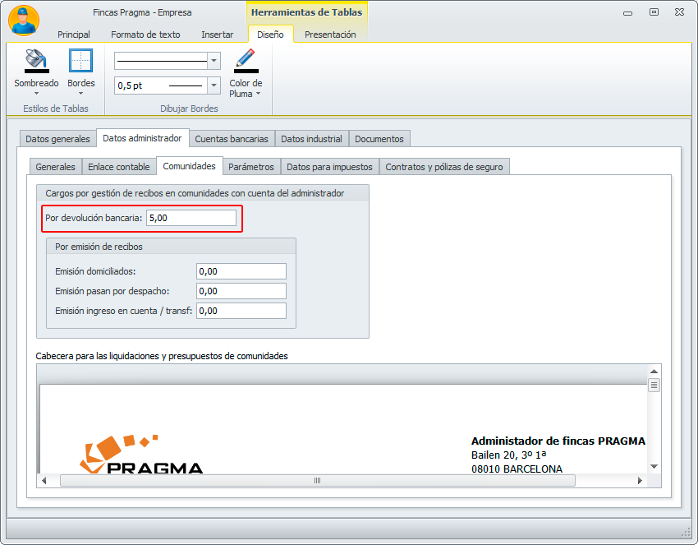Click the address line 'Bailen 20, 3º 1ª'

[509, 455]
